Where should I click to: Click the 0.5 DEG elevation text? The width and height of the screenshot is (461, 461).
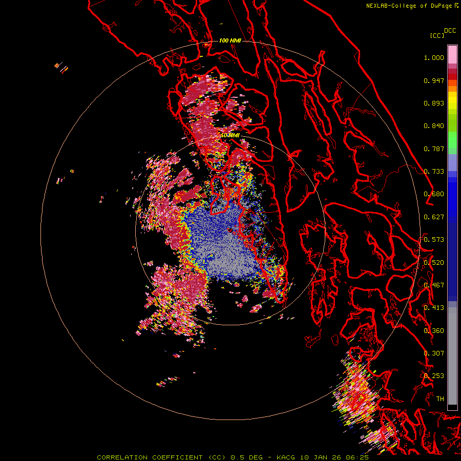[x=247, y=457]
